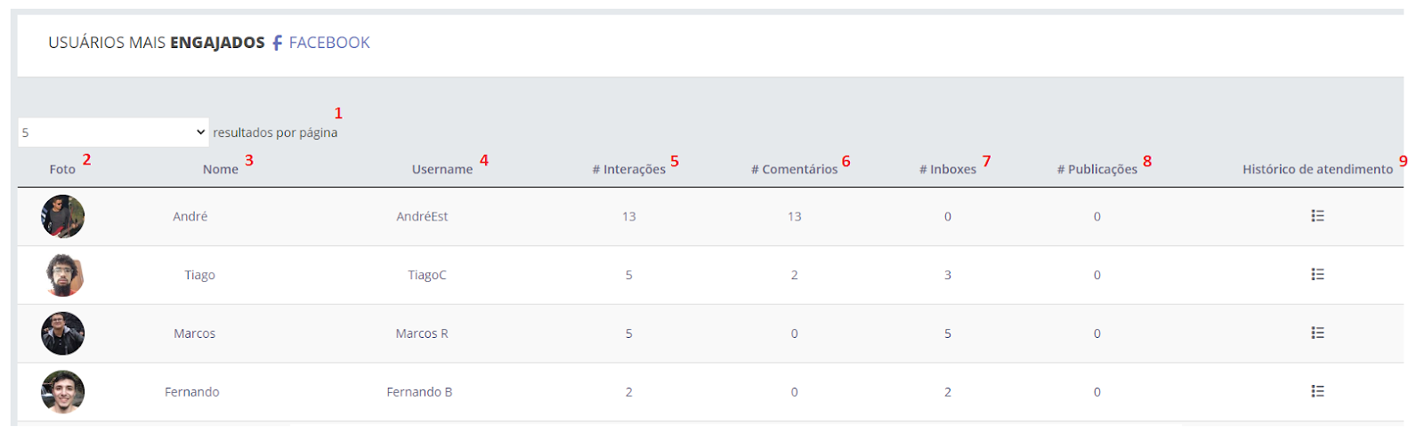Sort by the # Inboxes column header
Viewport: 1424px width, 433px height.
947,169
